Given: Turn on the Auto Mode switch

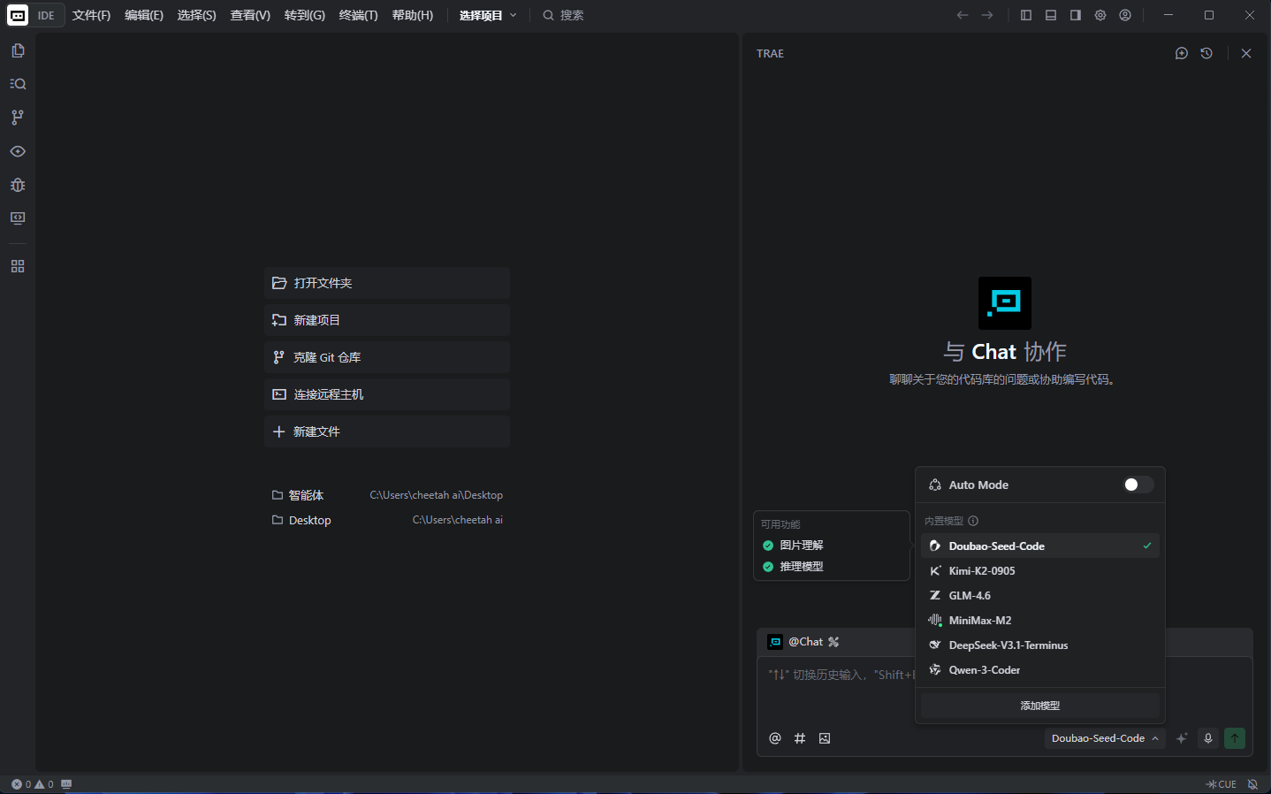Looking at the screenshot, I should 1138,485.
